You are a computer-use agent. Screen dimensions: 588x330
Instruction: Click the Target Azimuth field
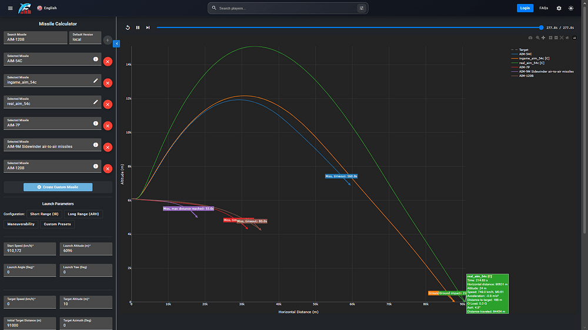(86, 324)
